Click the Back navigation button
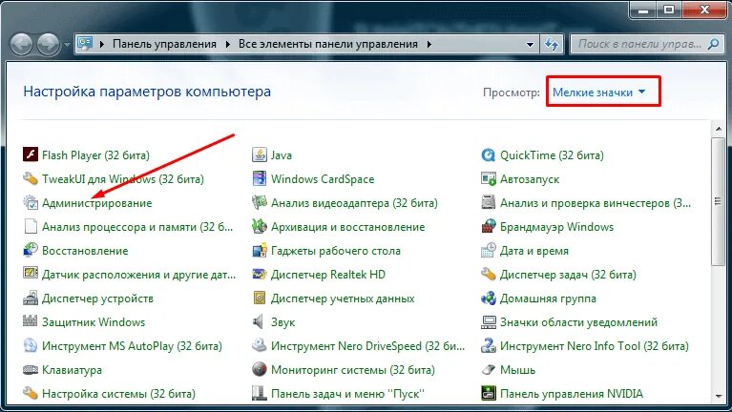 tap(21, 45)
